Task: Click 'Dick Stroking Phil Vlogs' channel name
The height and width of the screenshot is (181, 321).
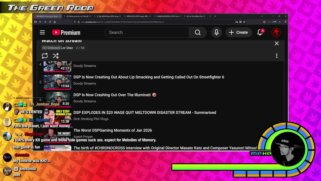Action: pos(91,119)
